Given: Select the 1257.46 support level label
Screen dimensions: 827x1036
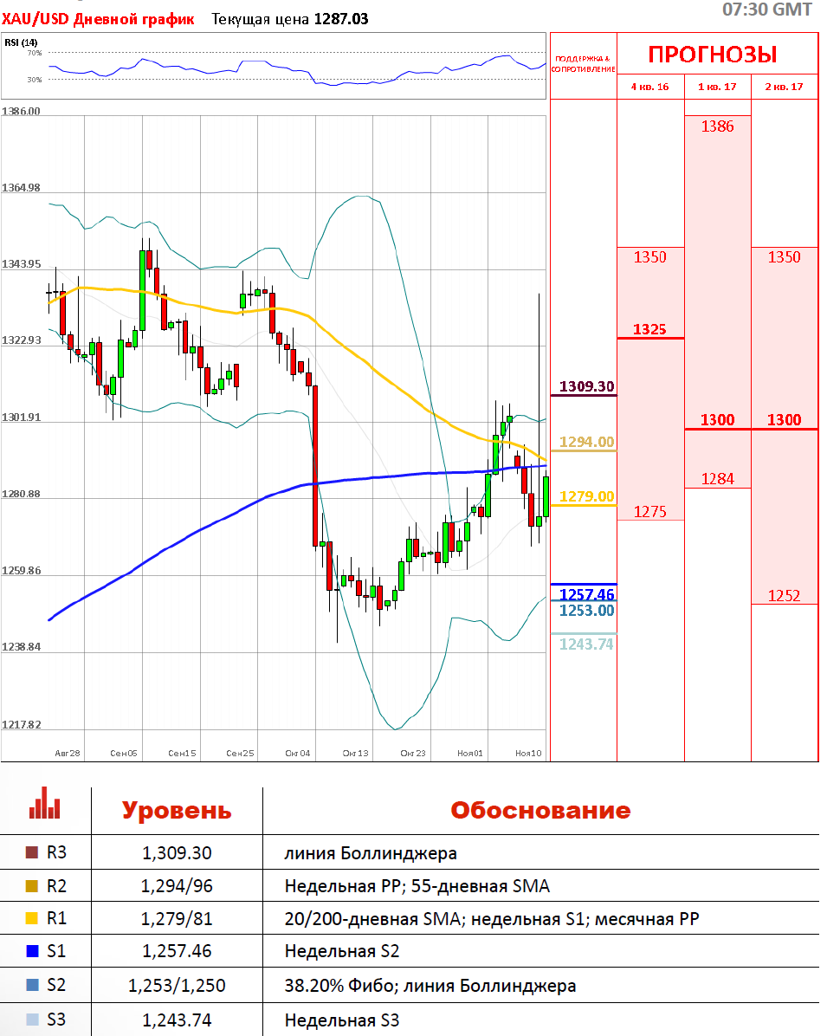Looking at the screenshot, I should click(x=586, y=594).
